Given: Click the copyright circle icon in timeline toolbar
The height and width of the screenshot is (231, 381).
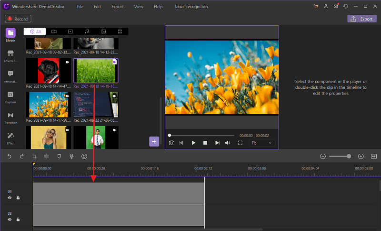Looking at the screenshot, I should 84,156.
